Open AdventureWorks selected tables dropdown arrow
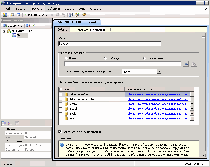This screenshot has width=210, height=167. click(192, 94)
